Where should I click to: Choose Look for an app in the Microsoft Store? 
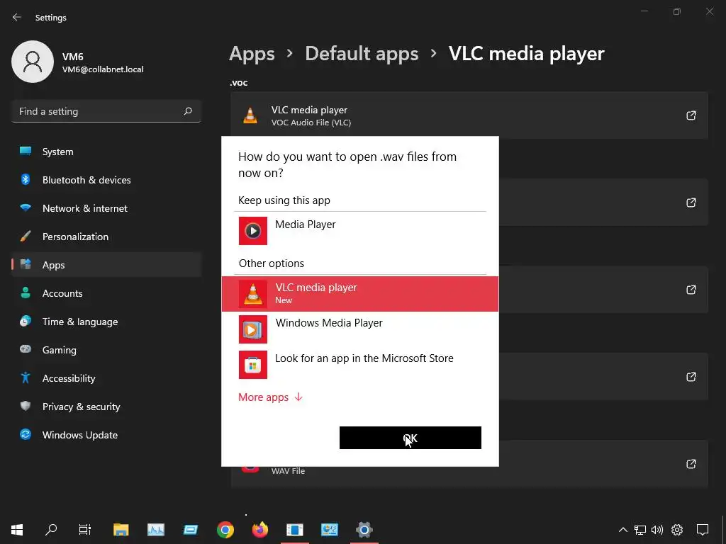point(359,365)
